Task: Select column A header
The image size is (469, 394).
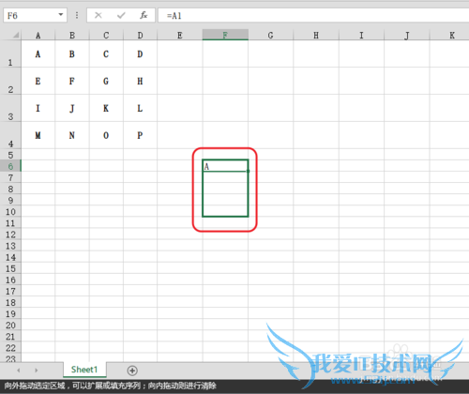Action: pyautogui.click(x=38, y=36)
